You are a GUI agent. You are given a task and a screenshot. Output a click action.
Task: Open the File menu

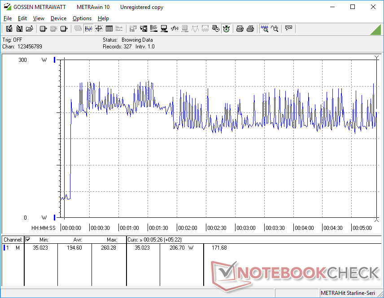(x=8, y=18)
